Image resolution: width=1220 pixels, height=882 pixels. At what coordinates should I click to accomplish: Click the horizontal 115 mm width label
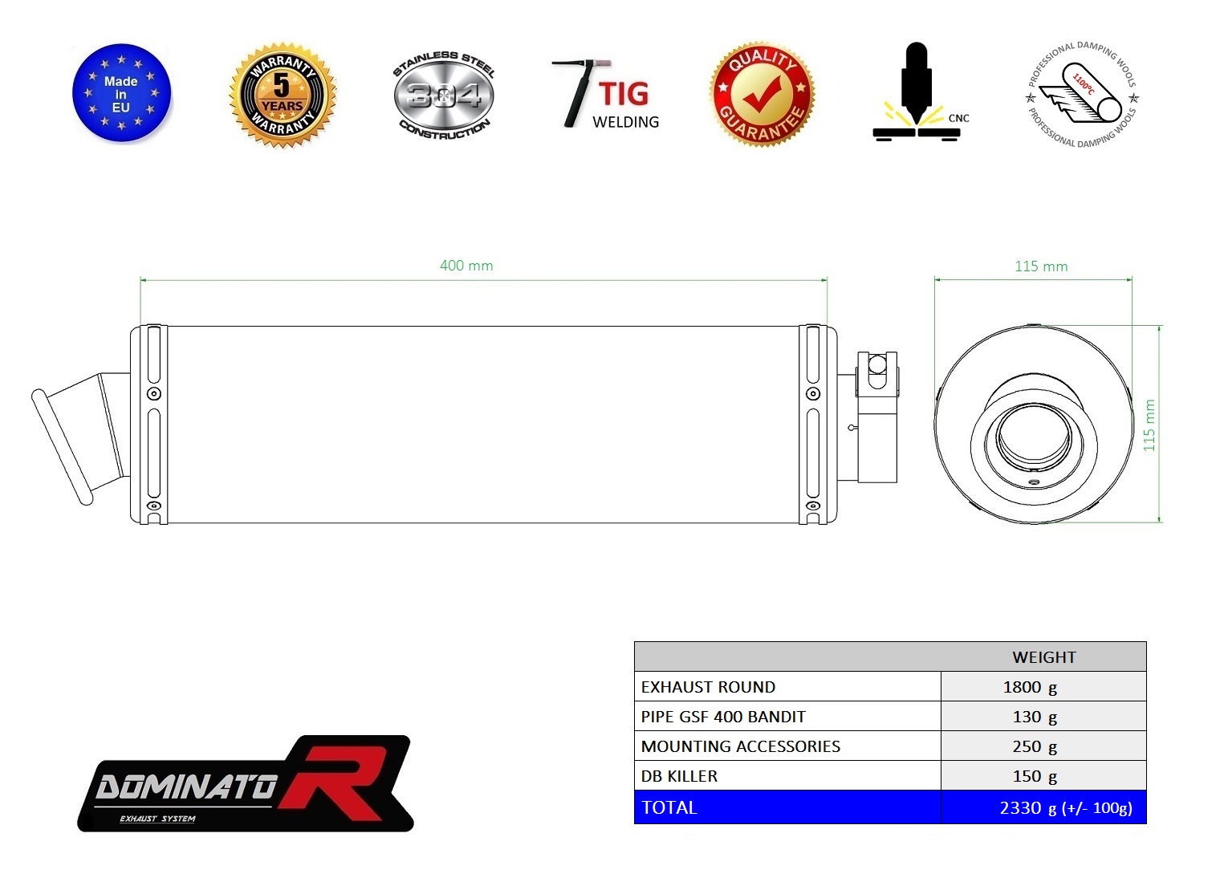(x=1041, y=266)
